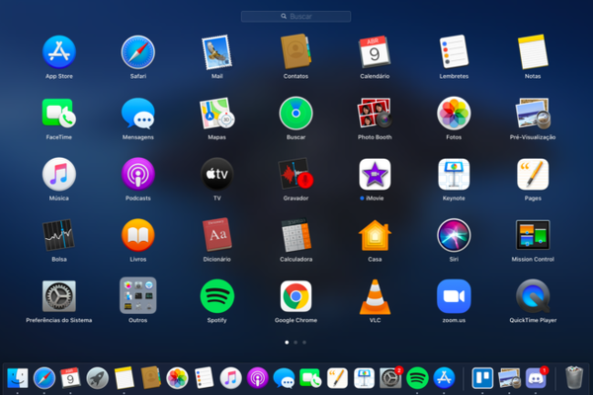Expand the Outros folder

138,295
